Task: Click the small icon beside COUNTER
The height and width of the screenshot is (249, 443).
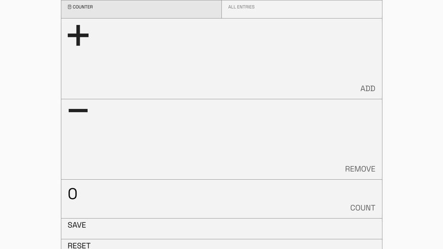Action: 69,7
